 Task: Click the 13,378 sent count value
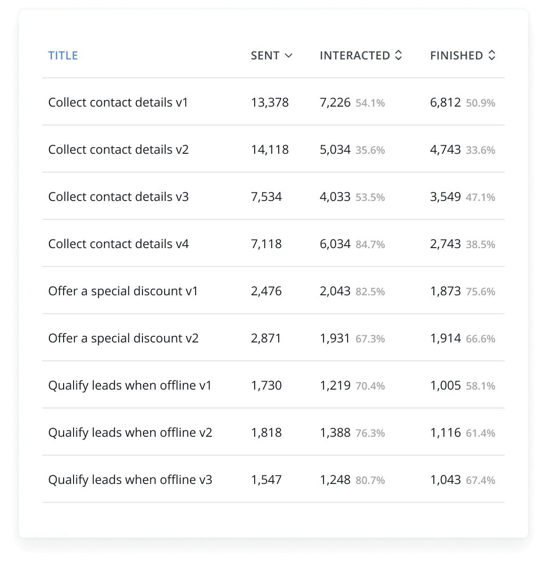pyautogui.click(x=270, y=102)
